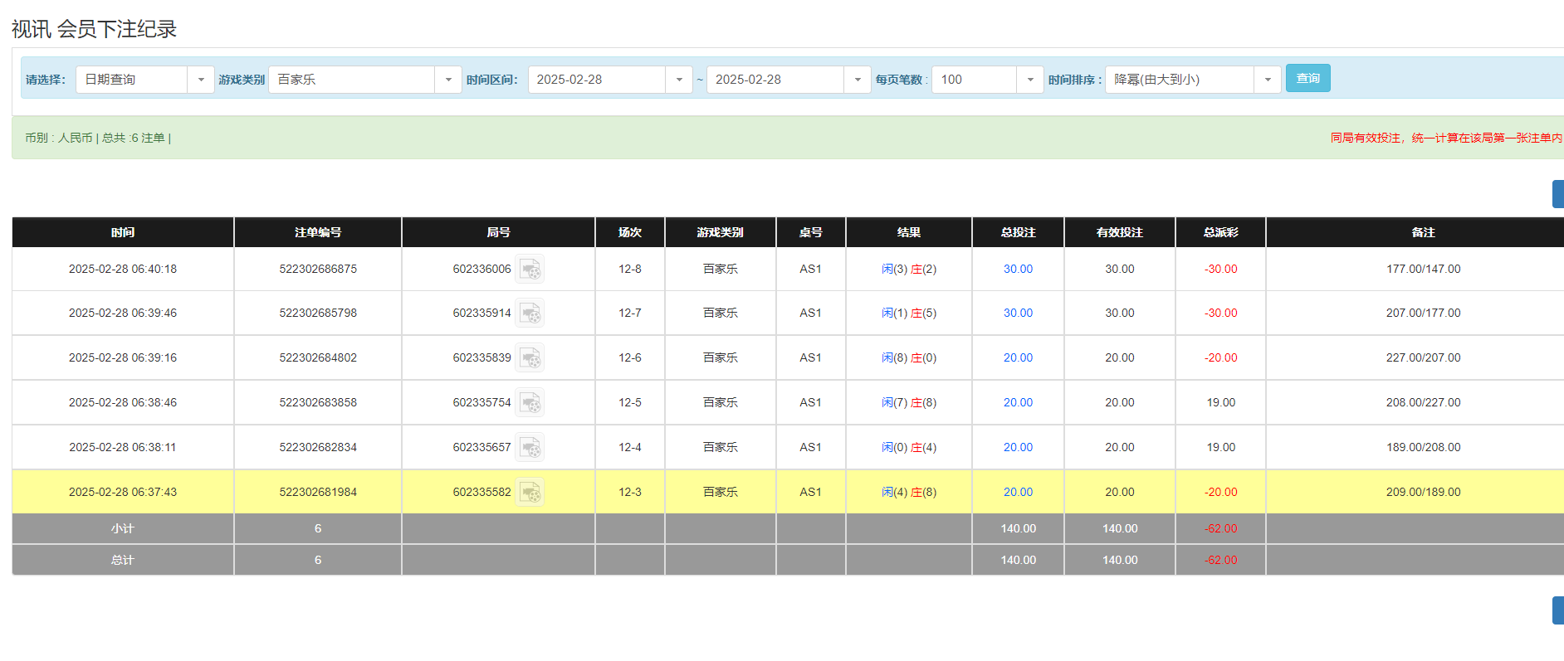Click replay icon beside round 602335754
Screen dimensions: 1564x661
(530, 403)
